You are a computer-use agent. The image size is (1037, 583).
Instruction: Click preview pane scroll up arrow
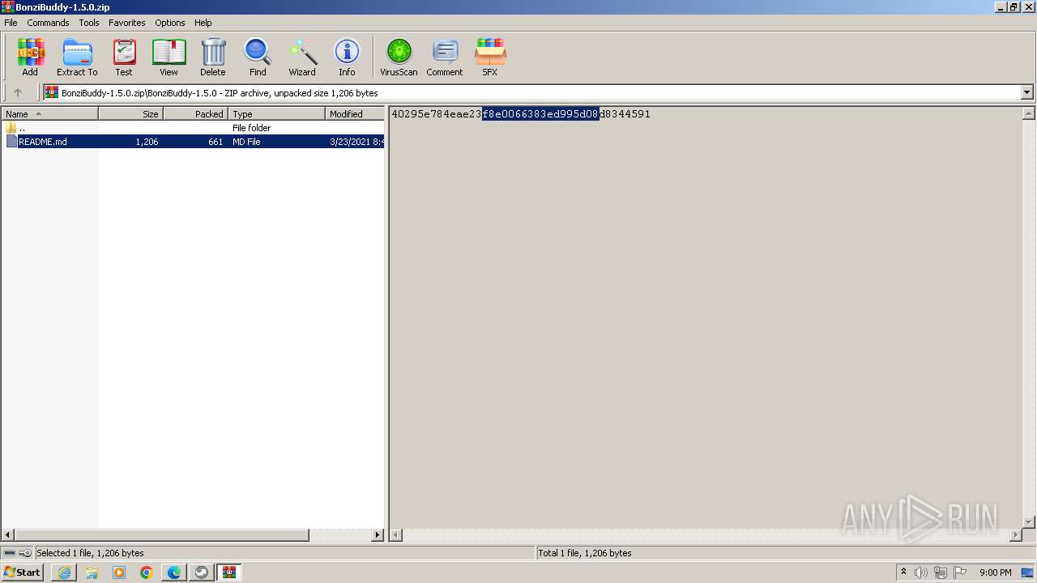pos(1028,114)
